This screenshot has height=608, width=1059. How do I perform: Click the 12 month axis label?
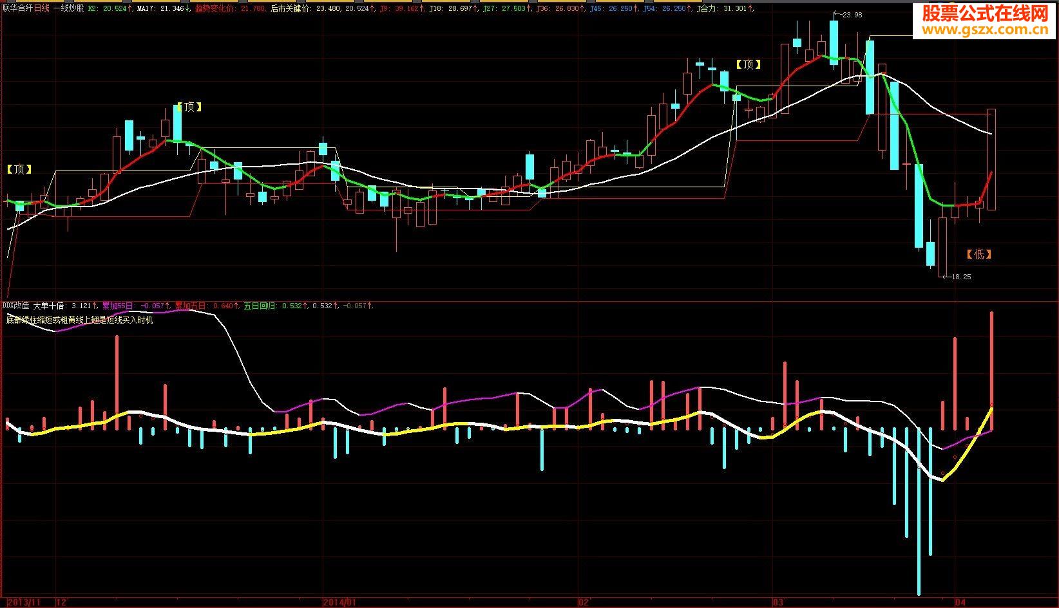pos(62,603)
